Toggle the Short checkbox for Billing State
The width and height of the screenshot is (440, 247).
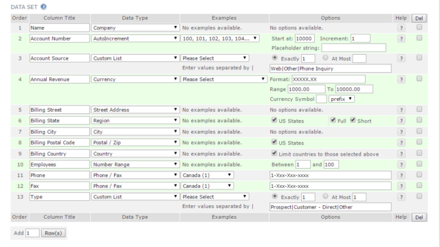click(353, 120)
